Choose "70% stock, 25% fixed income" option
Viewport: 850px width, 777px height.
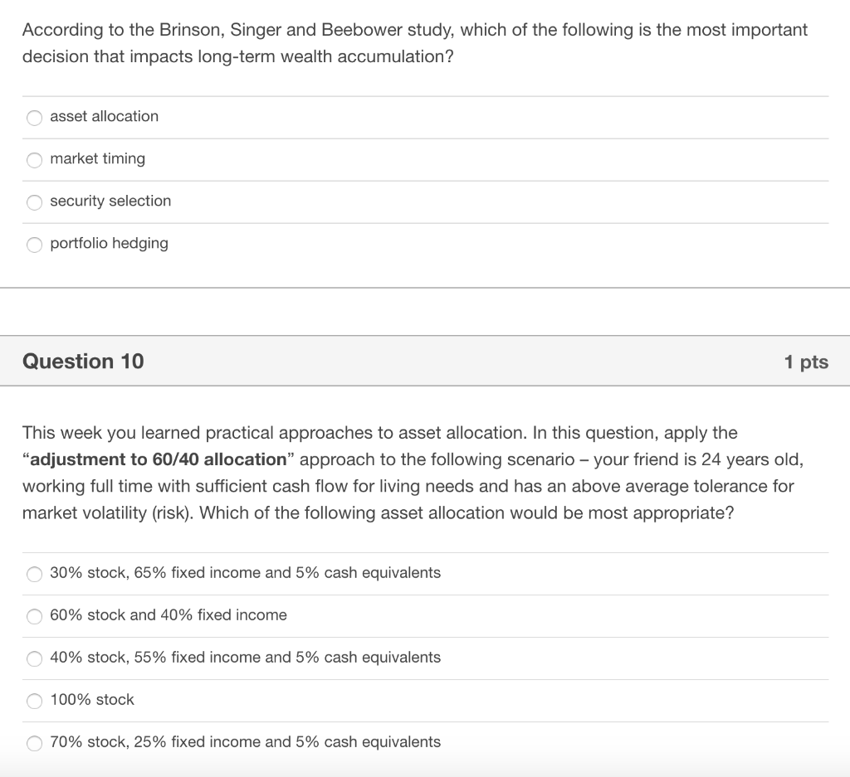coord(34,743)
